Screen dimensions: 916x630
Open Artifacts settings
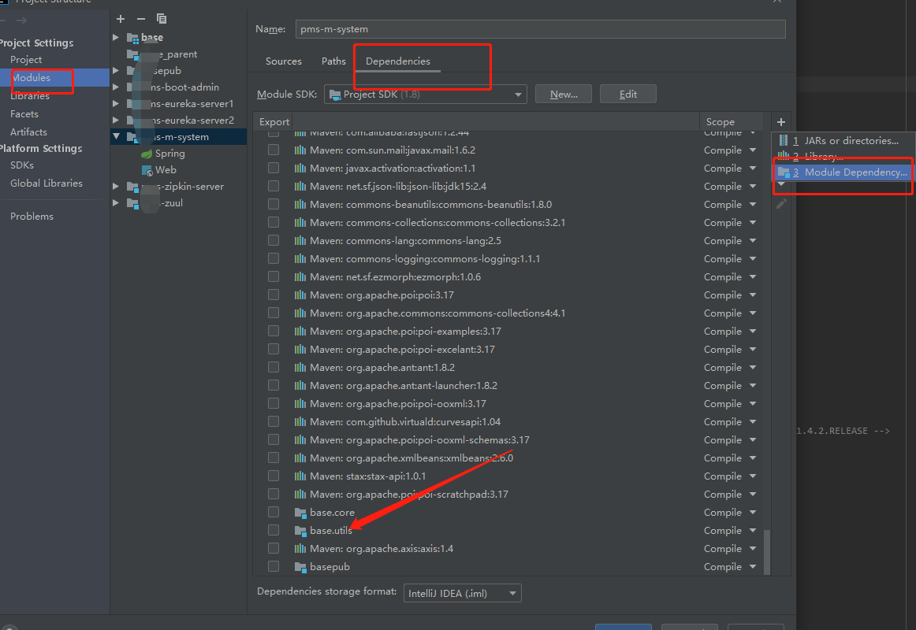coord(28,132)
